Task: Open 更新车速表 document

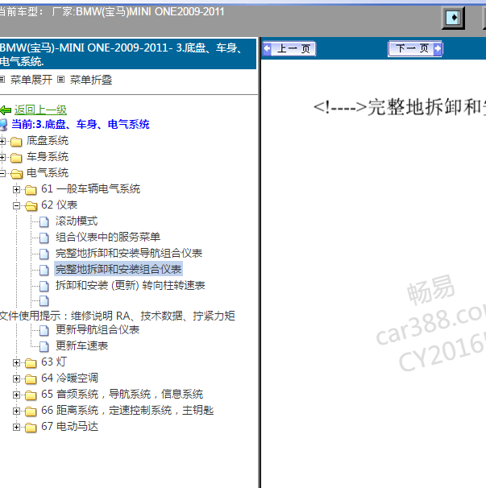Action: pyautogui.click(x=82, y=345)
